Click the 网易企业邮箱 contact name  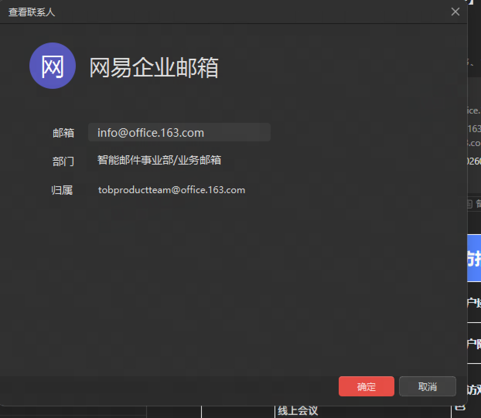(154, 68)
